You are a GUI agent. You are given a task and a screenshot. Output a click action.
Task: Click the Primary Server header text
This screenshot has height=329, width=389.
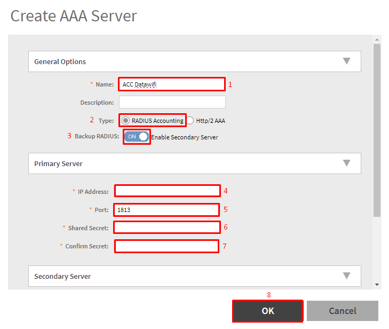(58, 163)
